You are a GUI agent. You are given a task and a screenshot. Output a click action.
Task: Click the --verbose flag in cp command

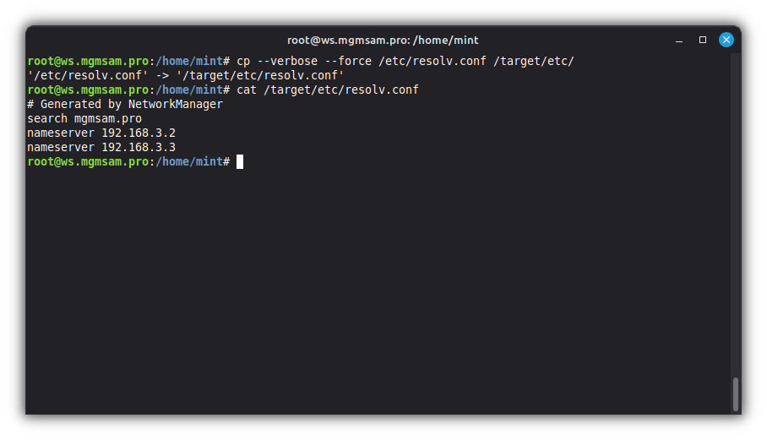pos(287,62)
